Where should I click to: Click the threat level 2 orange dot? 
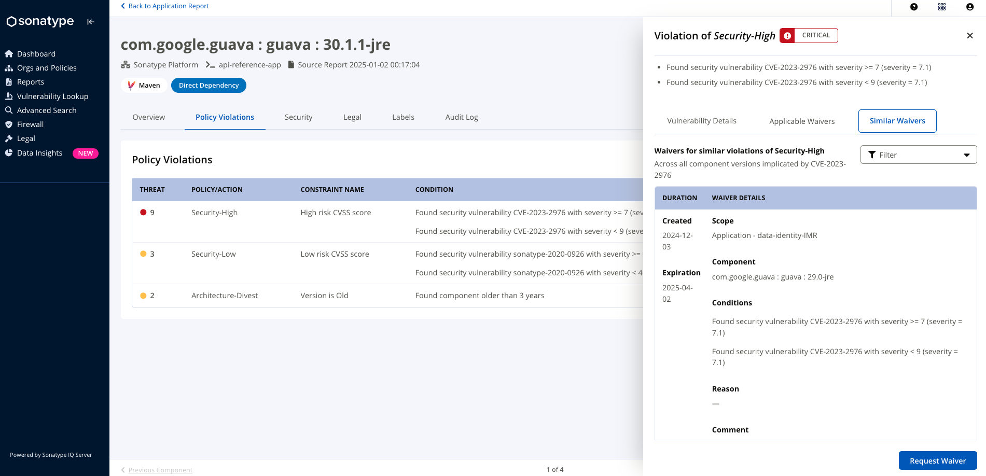pos(143,296)
